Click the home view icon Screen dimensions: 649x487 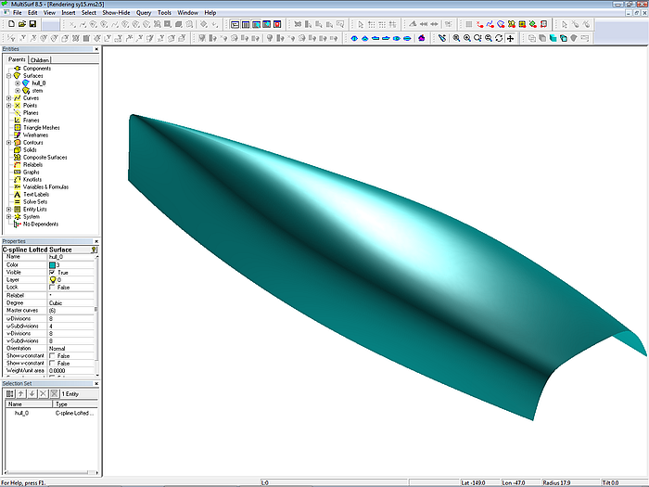tap(421, 38)
